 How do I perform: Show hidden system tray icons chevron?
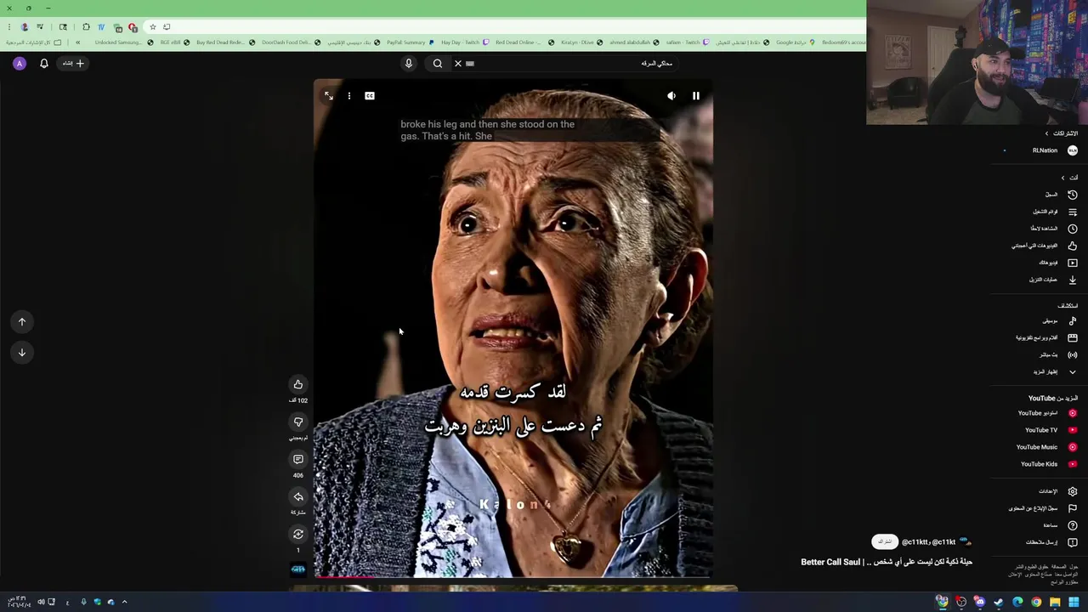coord(124,602)
